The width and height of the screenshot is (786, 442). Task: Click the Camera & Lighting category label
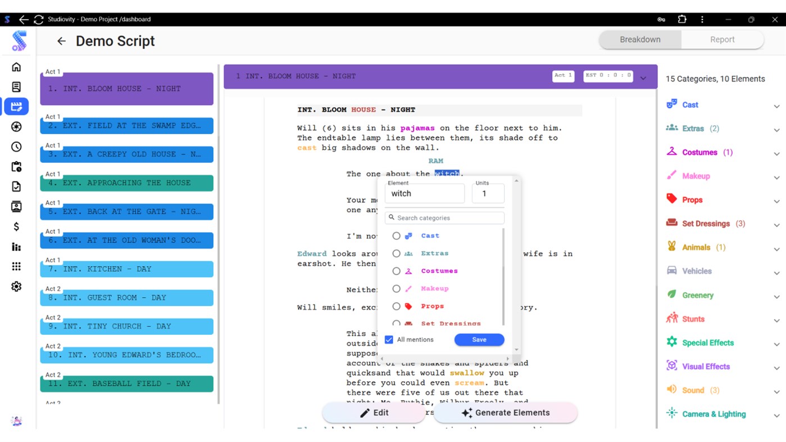tap(714, 414)
